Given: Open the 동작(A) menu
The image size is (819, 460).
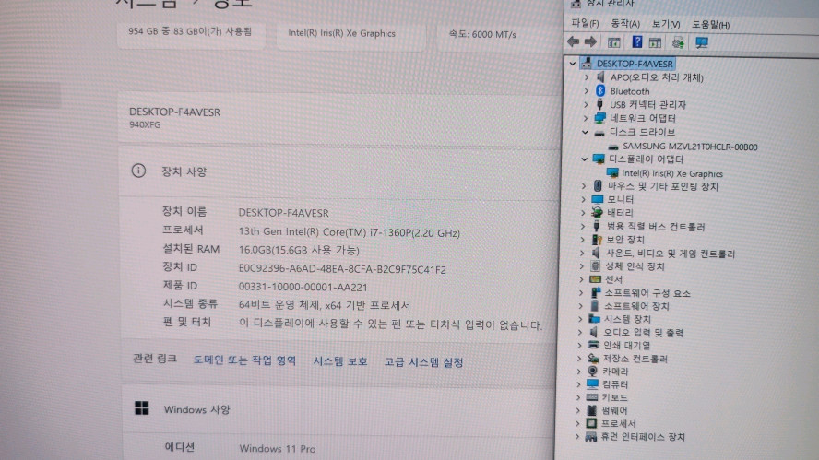Looking at the screenshot, I should [x=625, y=24].
